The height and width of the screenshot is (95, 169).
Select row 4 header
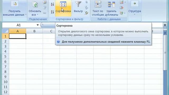point(5,51)
